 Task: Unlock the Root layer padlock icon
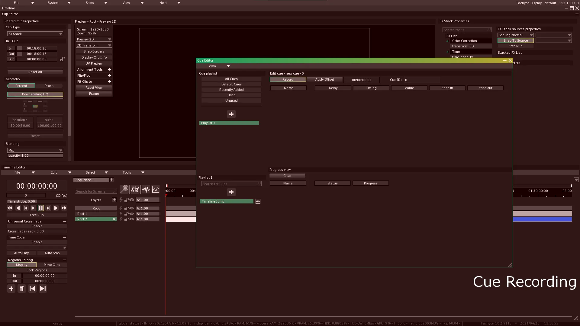(x=126, y=208)
